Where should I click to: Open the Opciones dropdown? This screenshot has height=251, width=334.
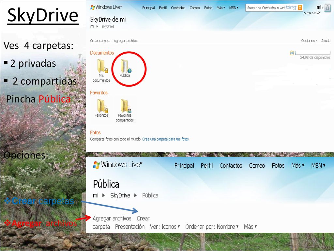click(309, 41)
